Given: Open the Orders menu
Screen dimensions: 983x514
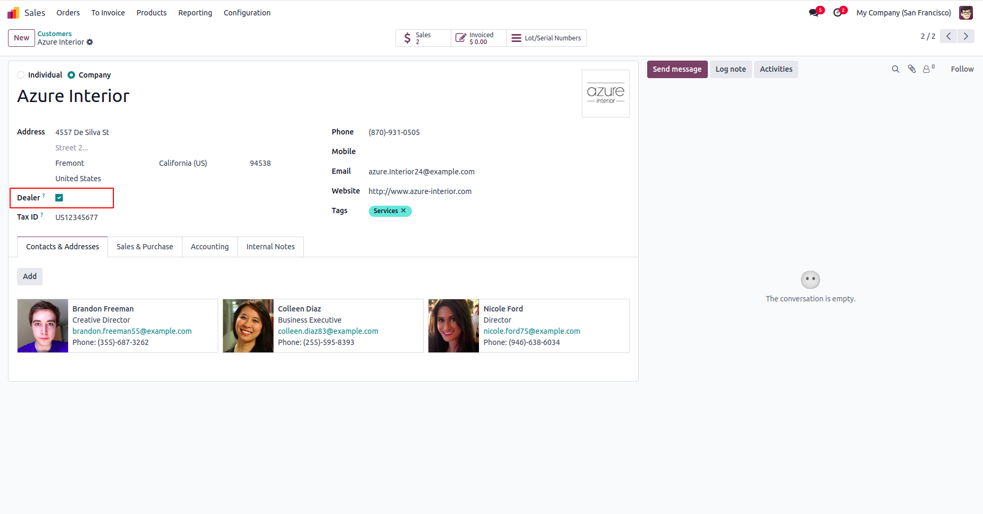Looking at the screenshot, I should [68, 13].
